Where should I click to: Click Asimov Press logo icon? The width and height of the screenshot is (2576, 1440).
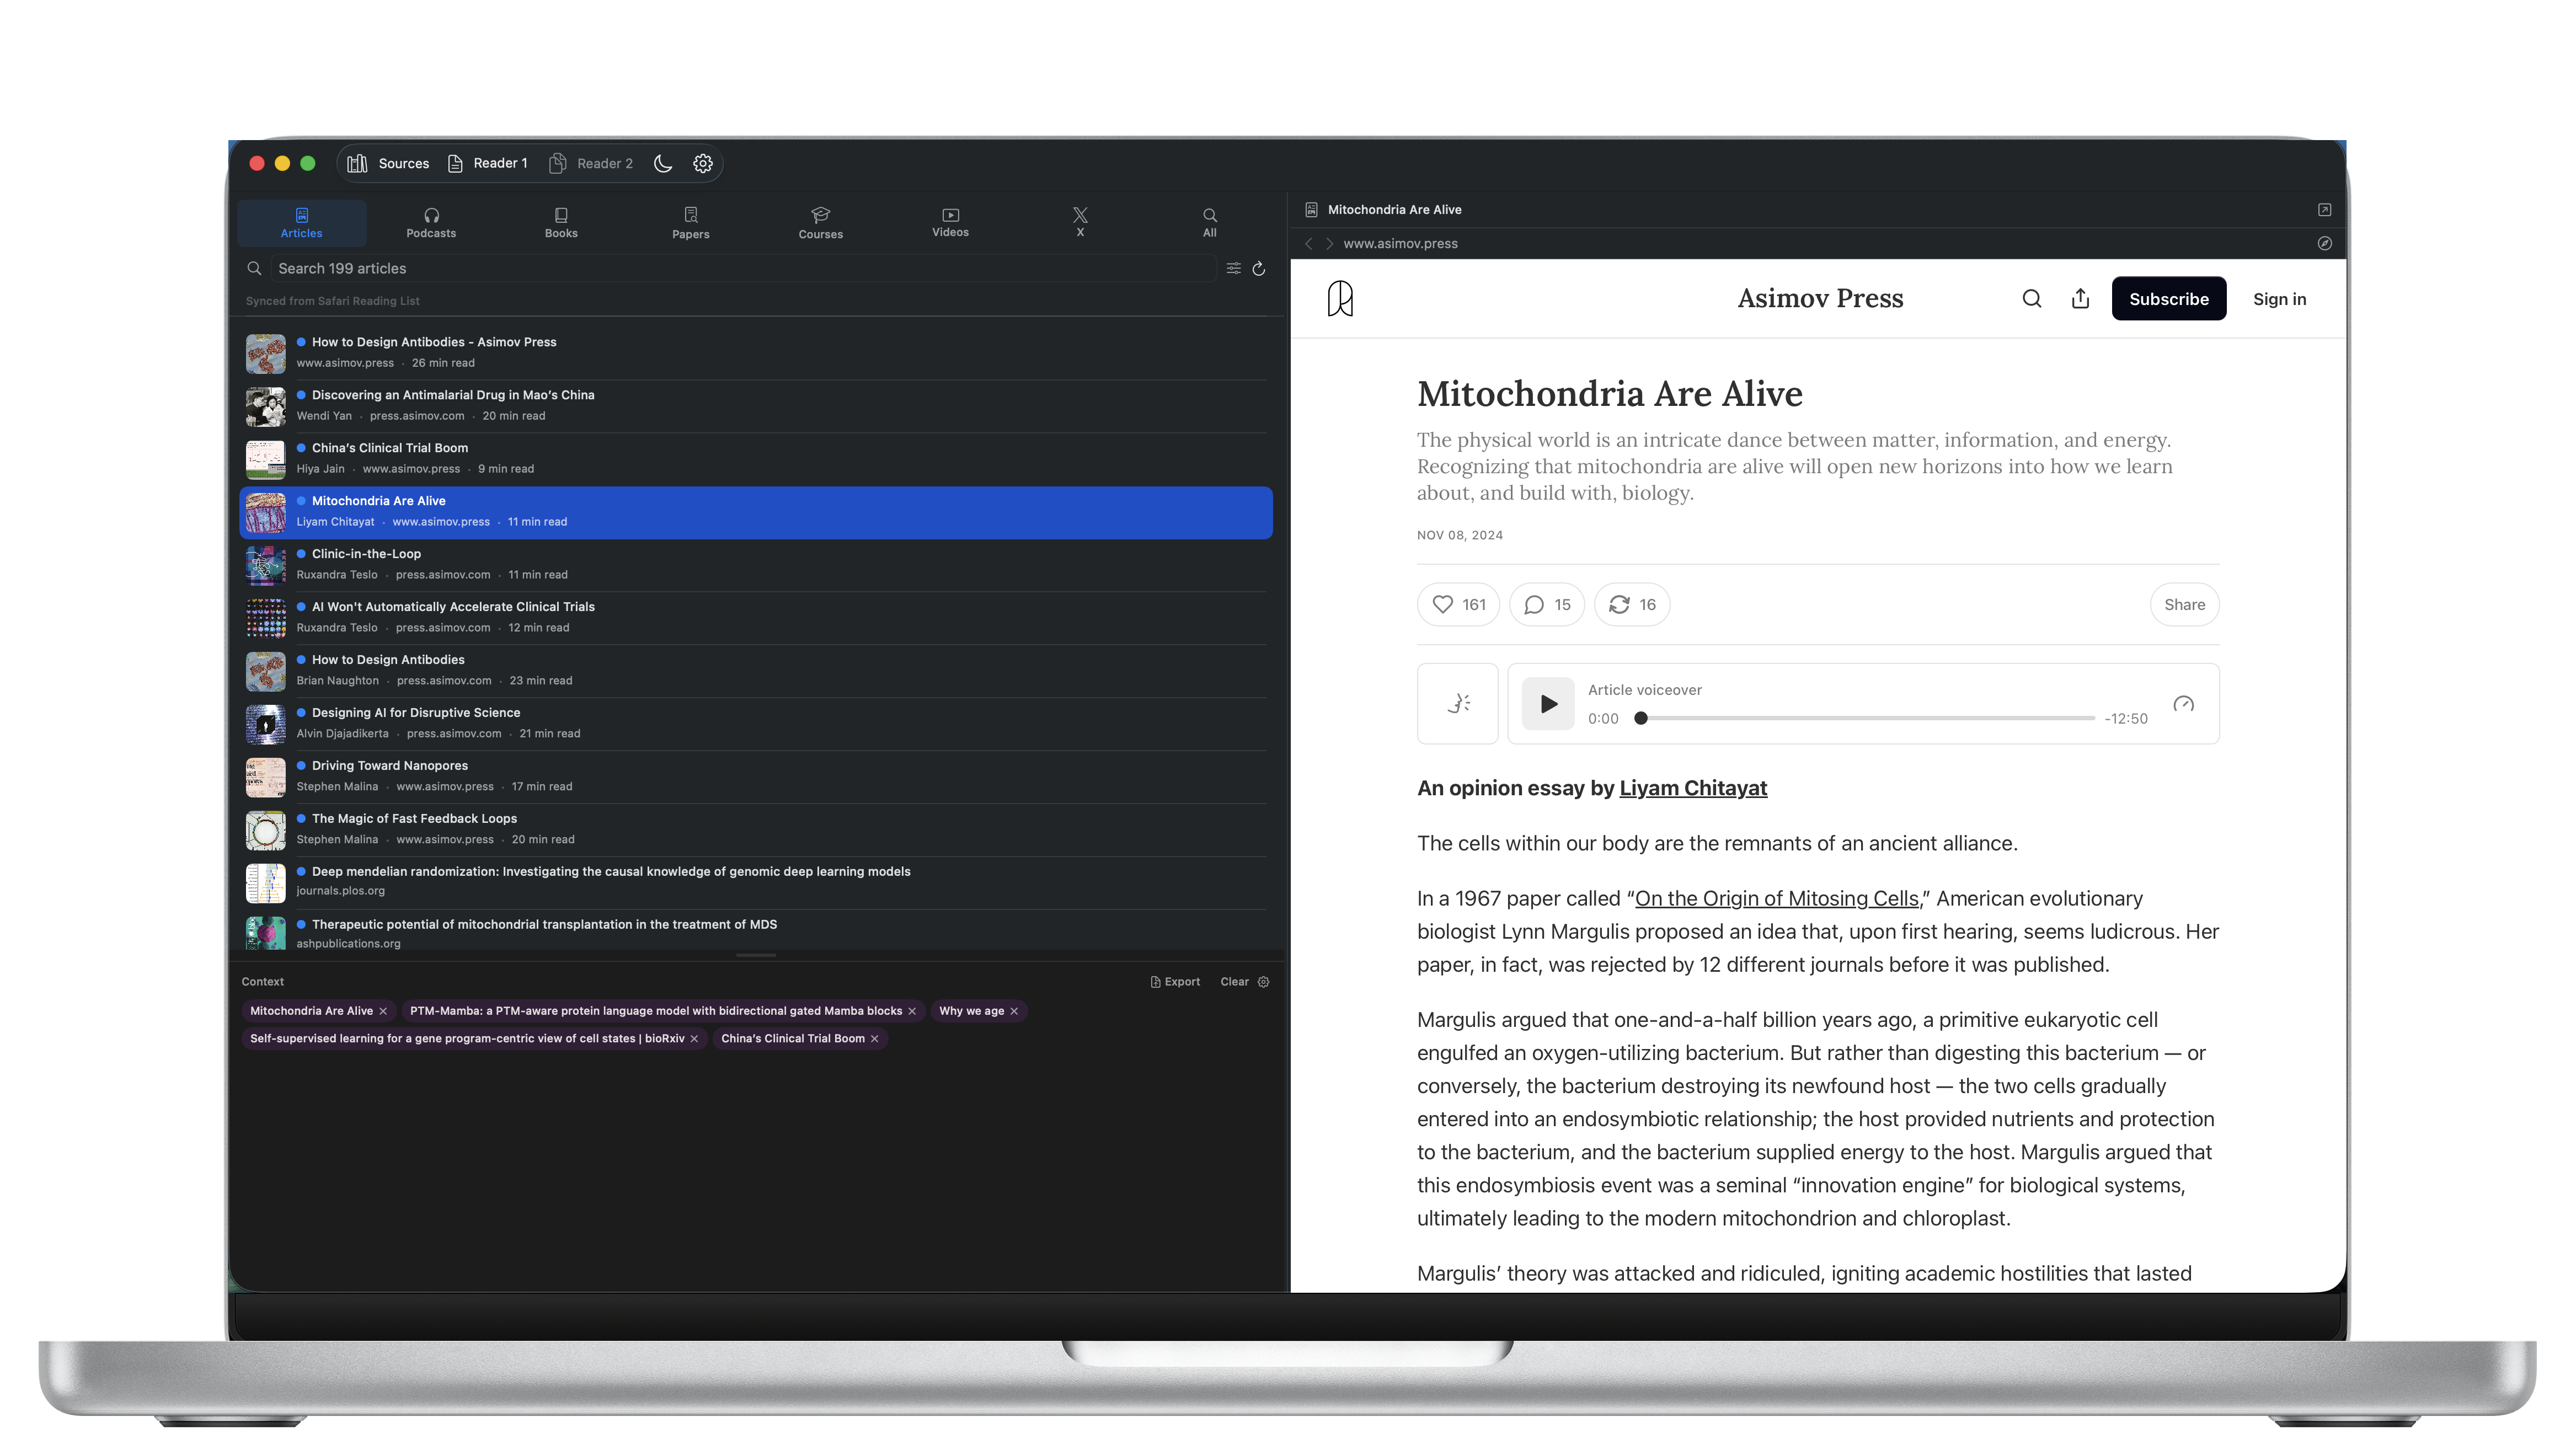click(x=1341, y=299)
